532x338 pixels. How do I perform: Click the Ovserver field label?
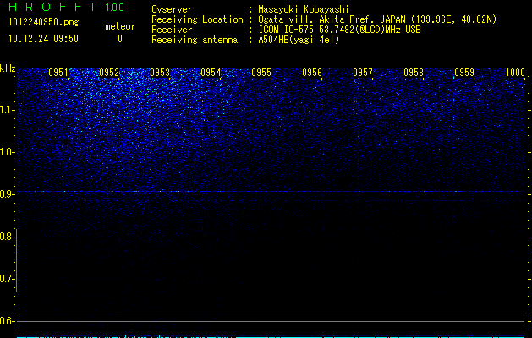(x=172, y=9)
